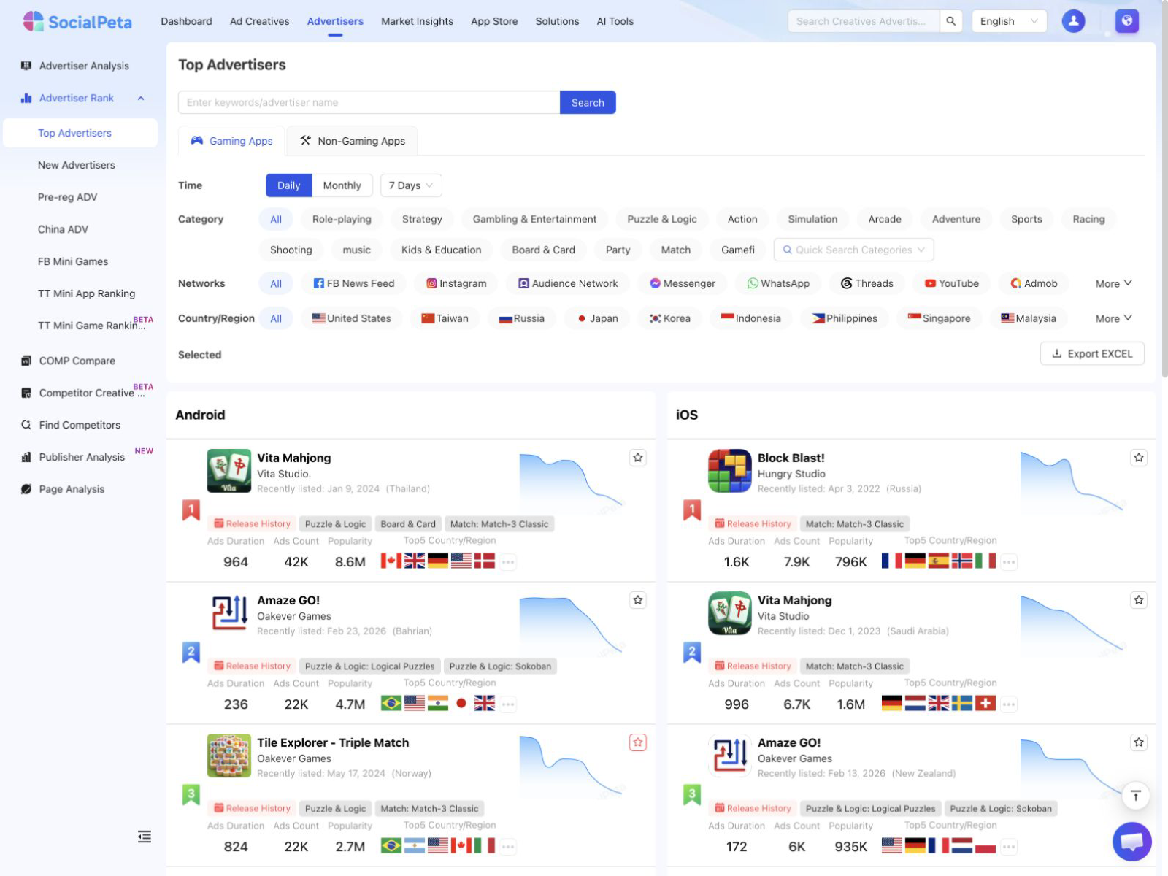Open the 7 Days dropdown
The width and height of the screenshot is (1168, 876).
[411, 185]
